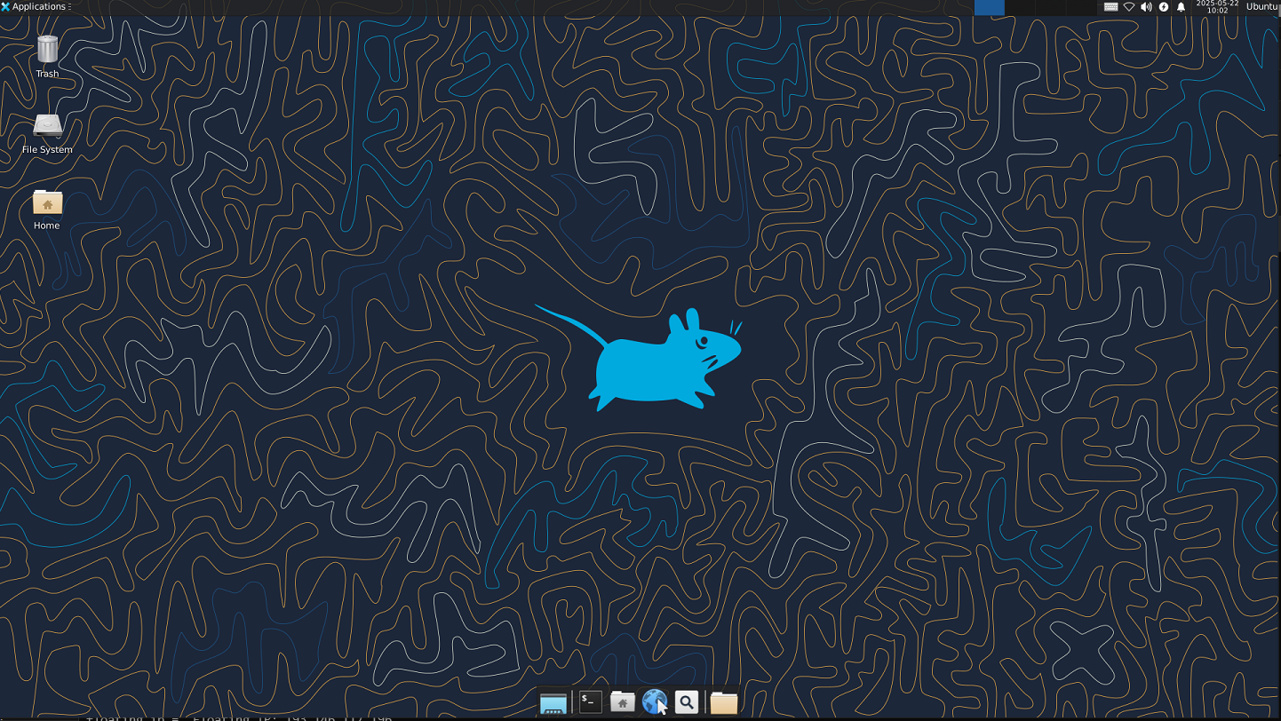This screenshot has width=1281, height=721.
Task: Click the Show Desktop dock icon
Action: 553,703
